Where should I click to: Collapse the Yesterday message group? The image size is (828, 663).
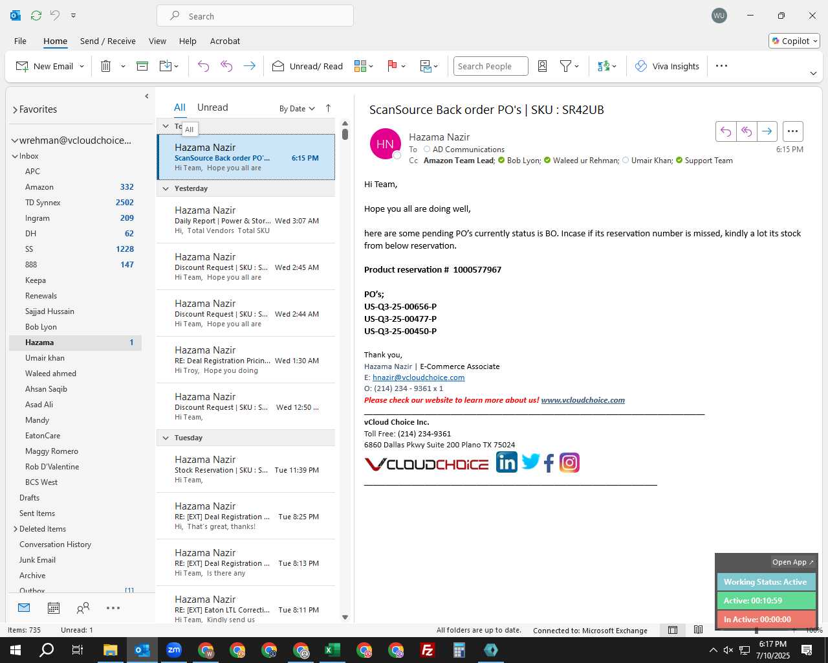click(166, 188)
